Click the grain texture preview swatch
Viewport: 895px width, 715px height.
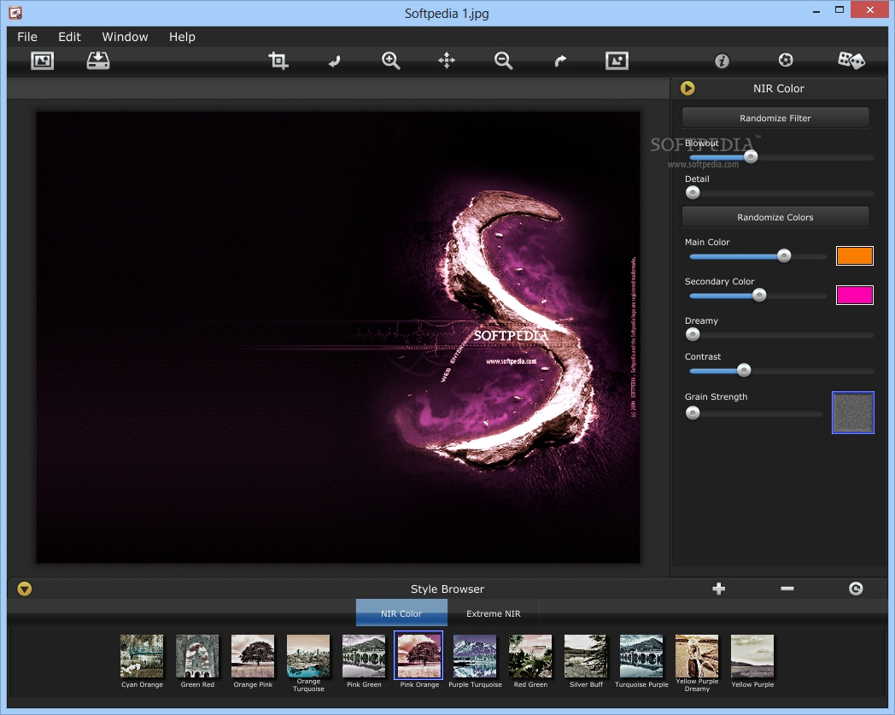click(x=853, y=413)
